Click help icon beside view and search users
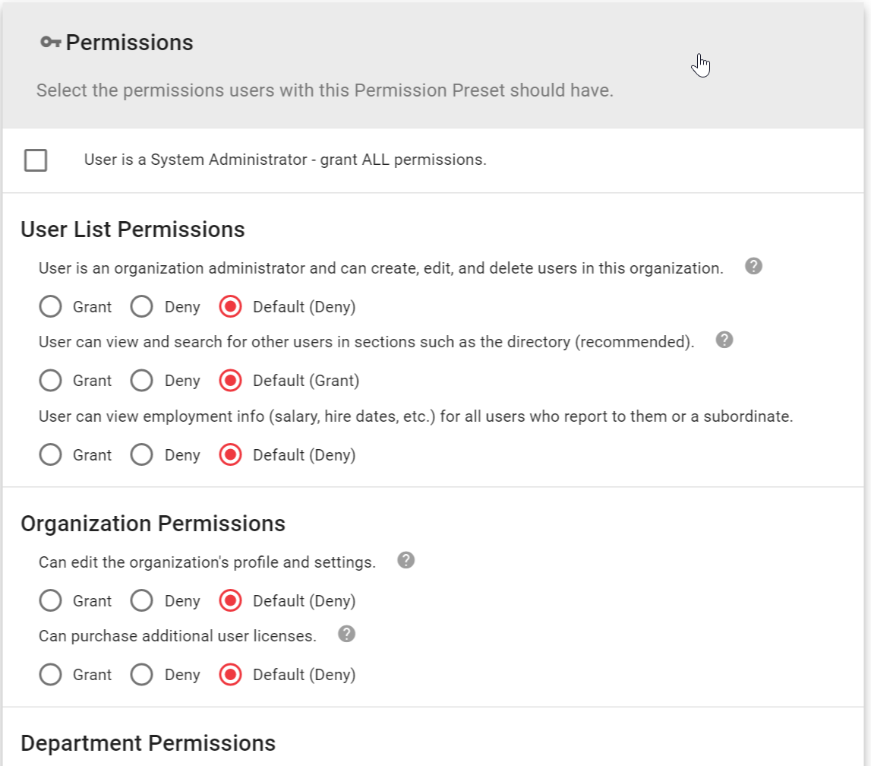 click(x=724, y=340)
